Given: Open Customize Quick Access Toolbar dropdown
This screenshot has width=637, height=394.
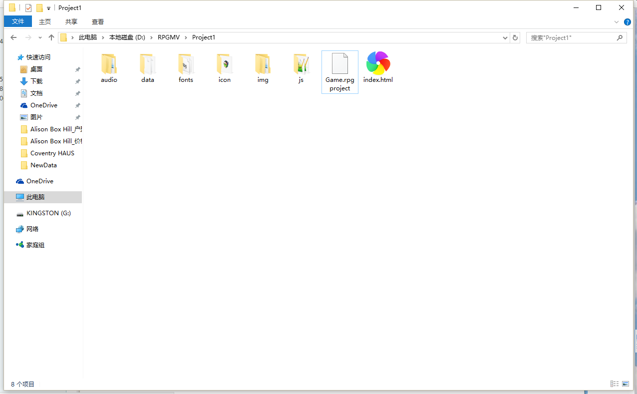Looking at the screenshot, I should [x=48, y=8].
